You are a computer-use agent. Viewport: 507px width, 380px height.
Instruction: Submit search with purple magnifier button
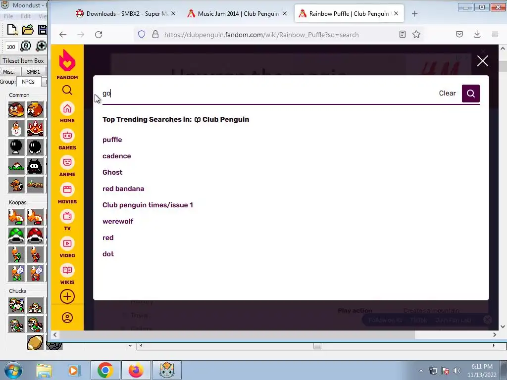coord(471,94)
